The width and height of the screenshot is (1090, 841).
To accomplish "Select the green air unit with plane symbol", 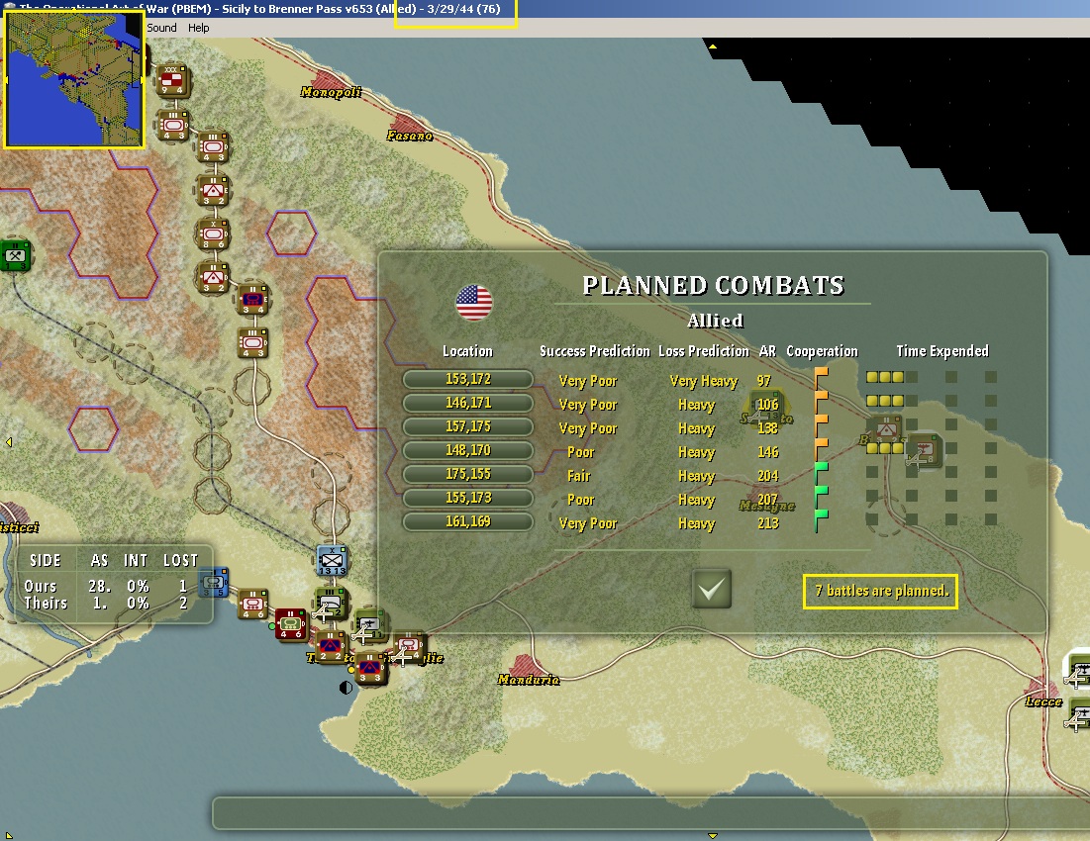I will click(x=370, y=625).
